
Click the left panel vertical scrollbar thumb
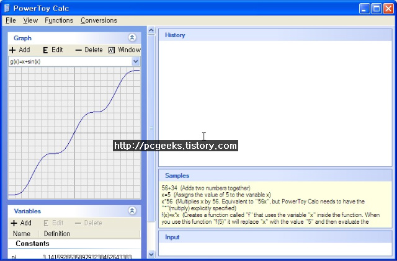151,128
